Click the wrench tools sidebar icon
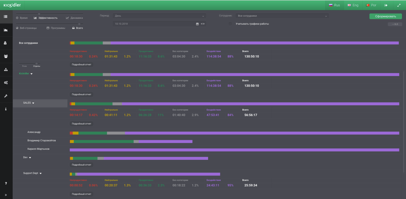The image size is (406, 199). tap(6, 96)
